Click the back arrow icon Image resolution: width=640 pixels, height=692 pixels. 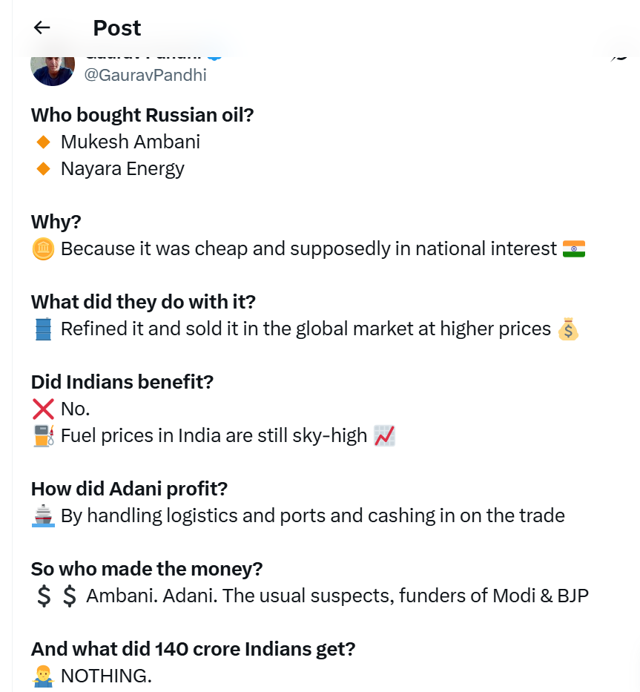coord(42,27)
